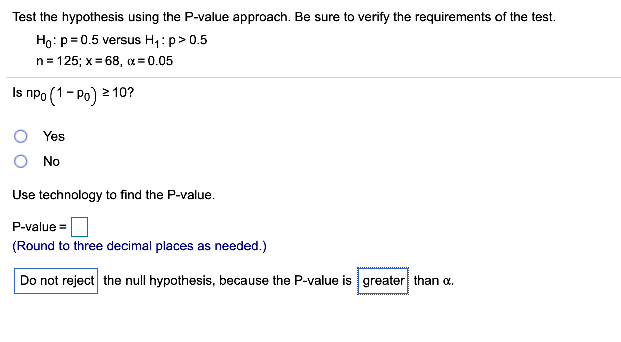Open the 'Do not reject' answer dropdown

pos(55,280)
